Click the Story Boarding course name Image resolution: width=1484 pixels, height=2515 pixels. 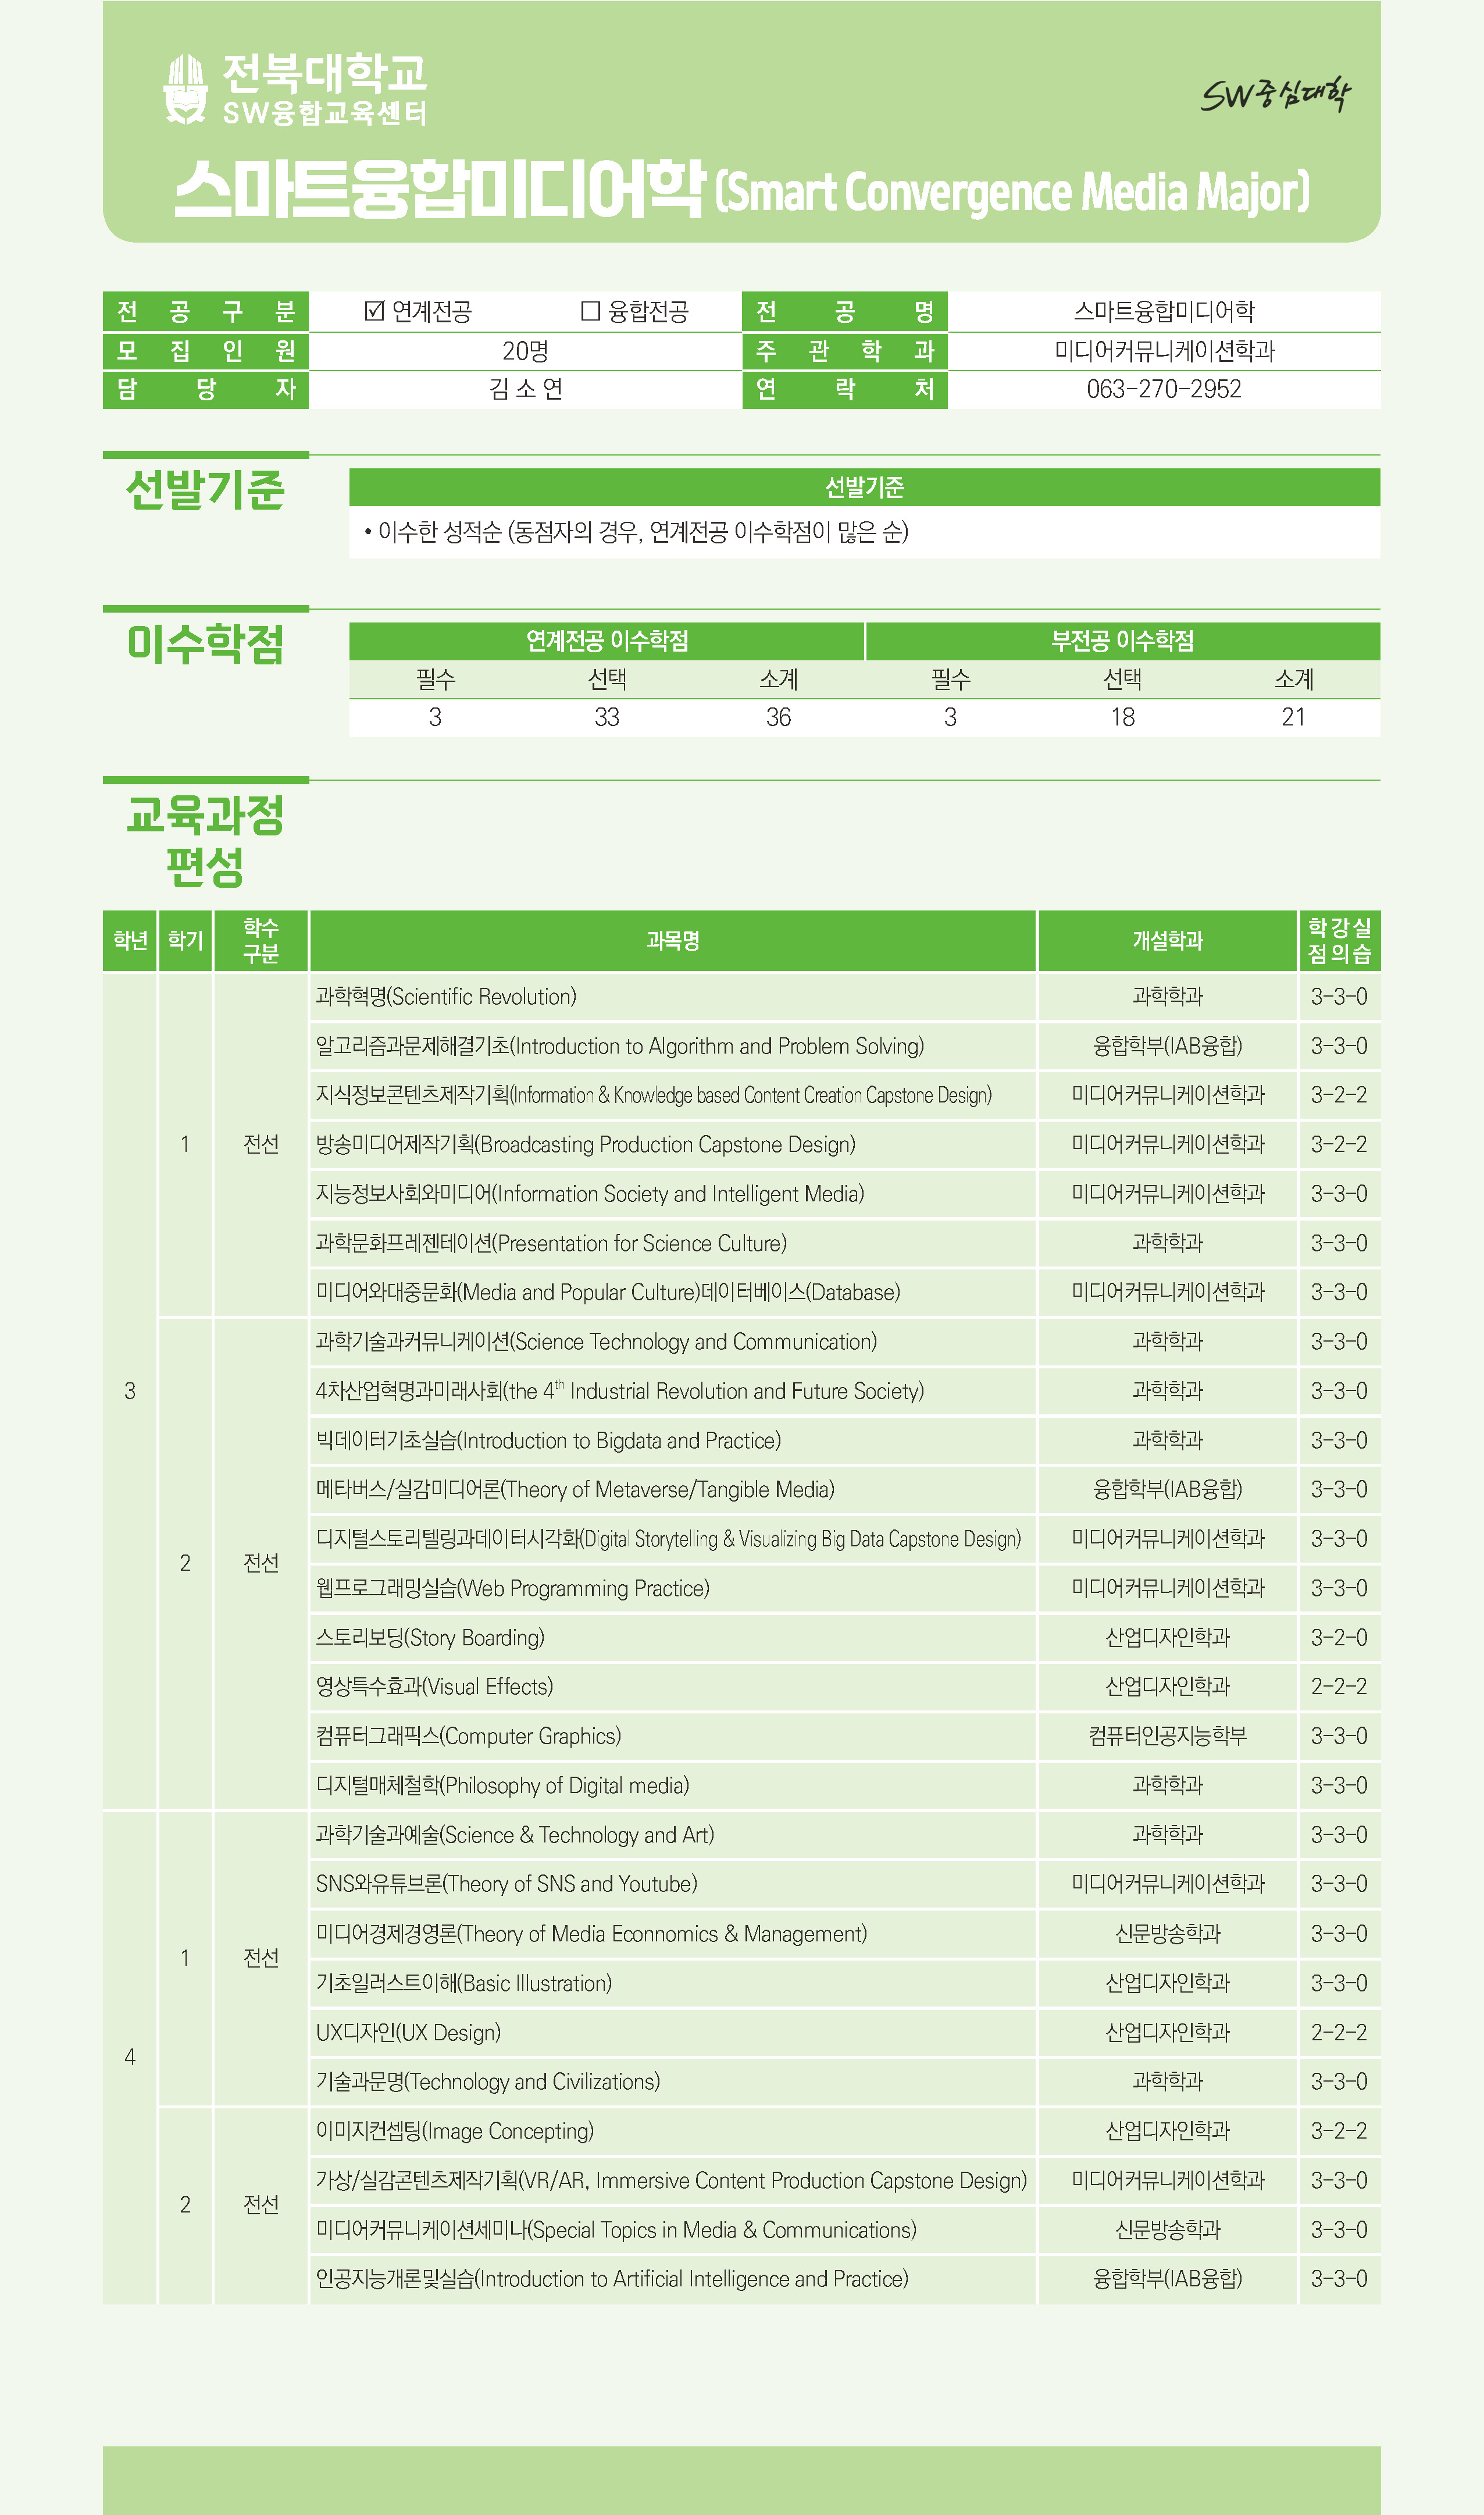[x=430, y=1638]
